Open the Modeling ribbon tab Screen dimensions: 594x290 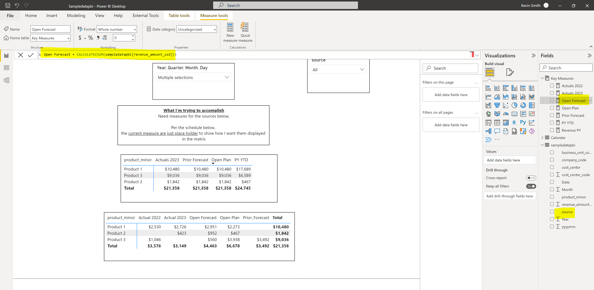pyautogui.click(x=76, y=15)
